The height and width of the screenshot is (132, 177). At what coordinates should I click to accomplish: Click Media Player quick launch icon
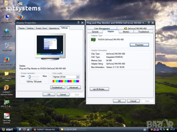tap(28, 130)
